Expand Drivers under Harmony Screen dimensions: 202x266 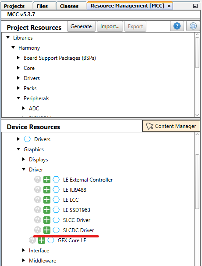18,78
